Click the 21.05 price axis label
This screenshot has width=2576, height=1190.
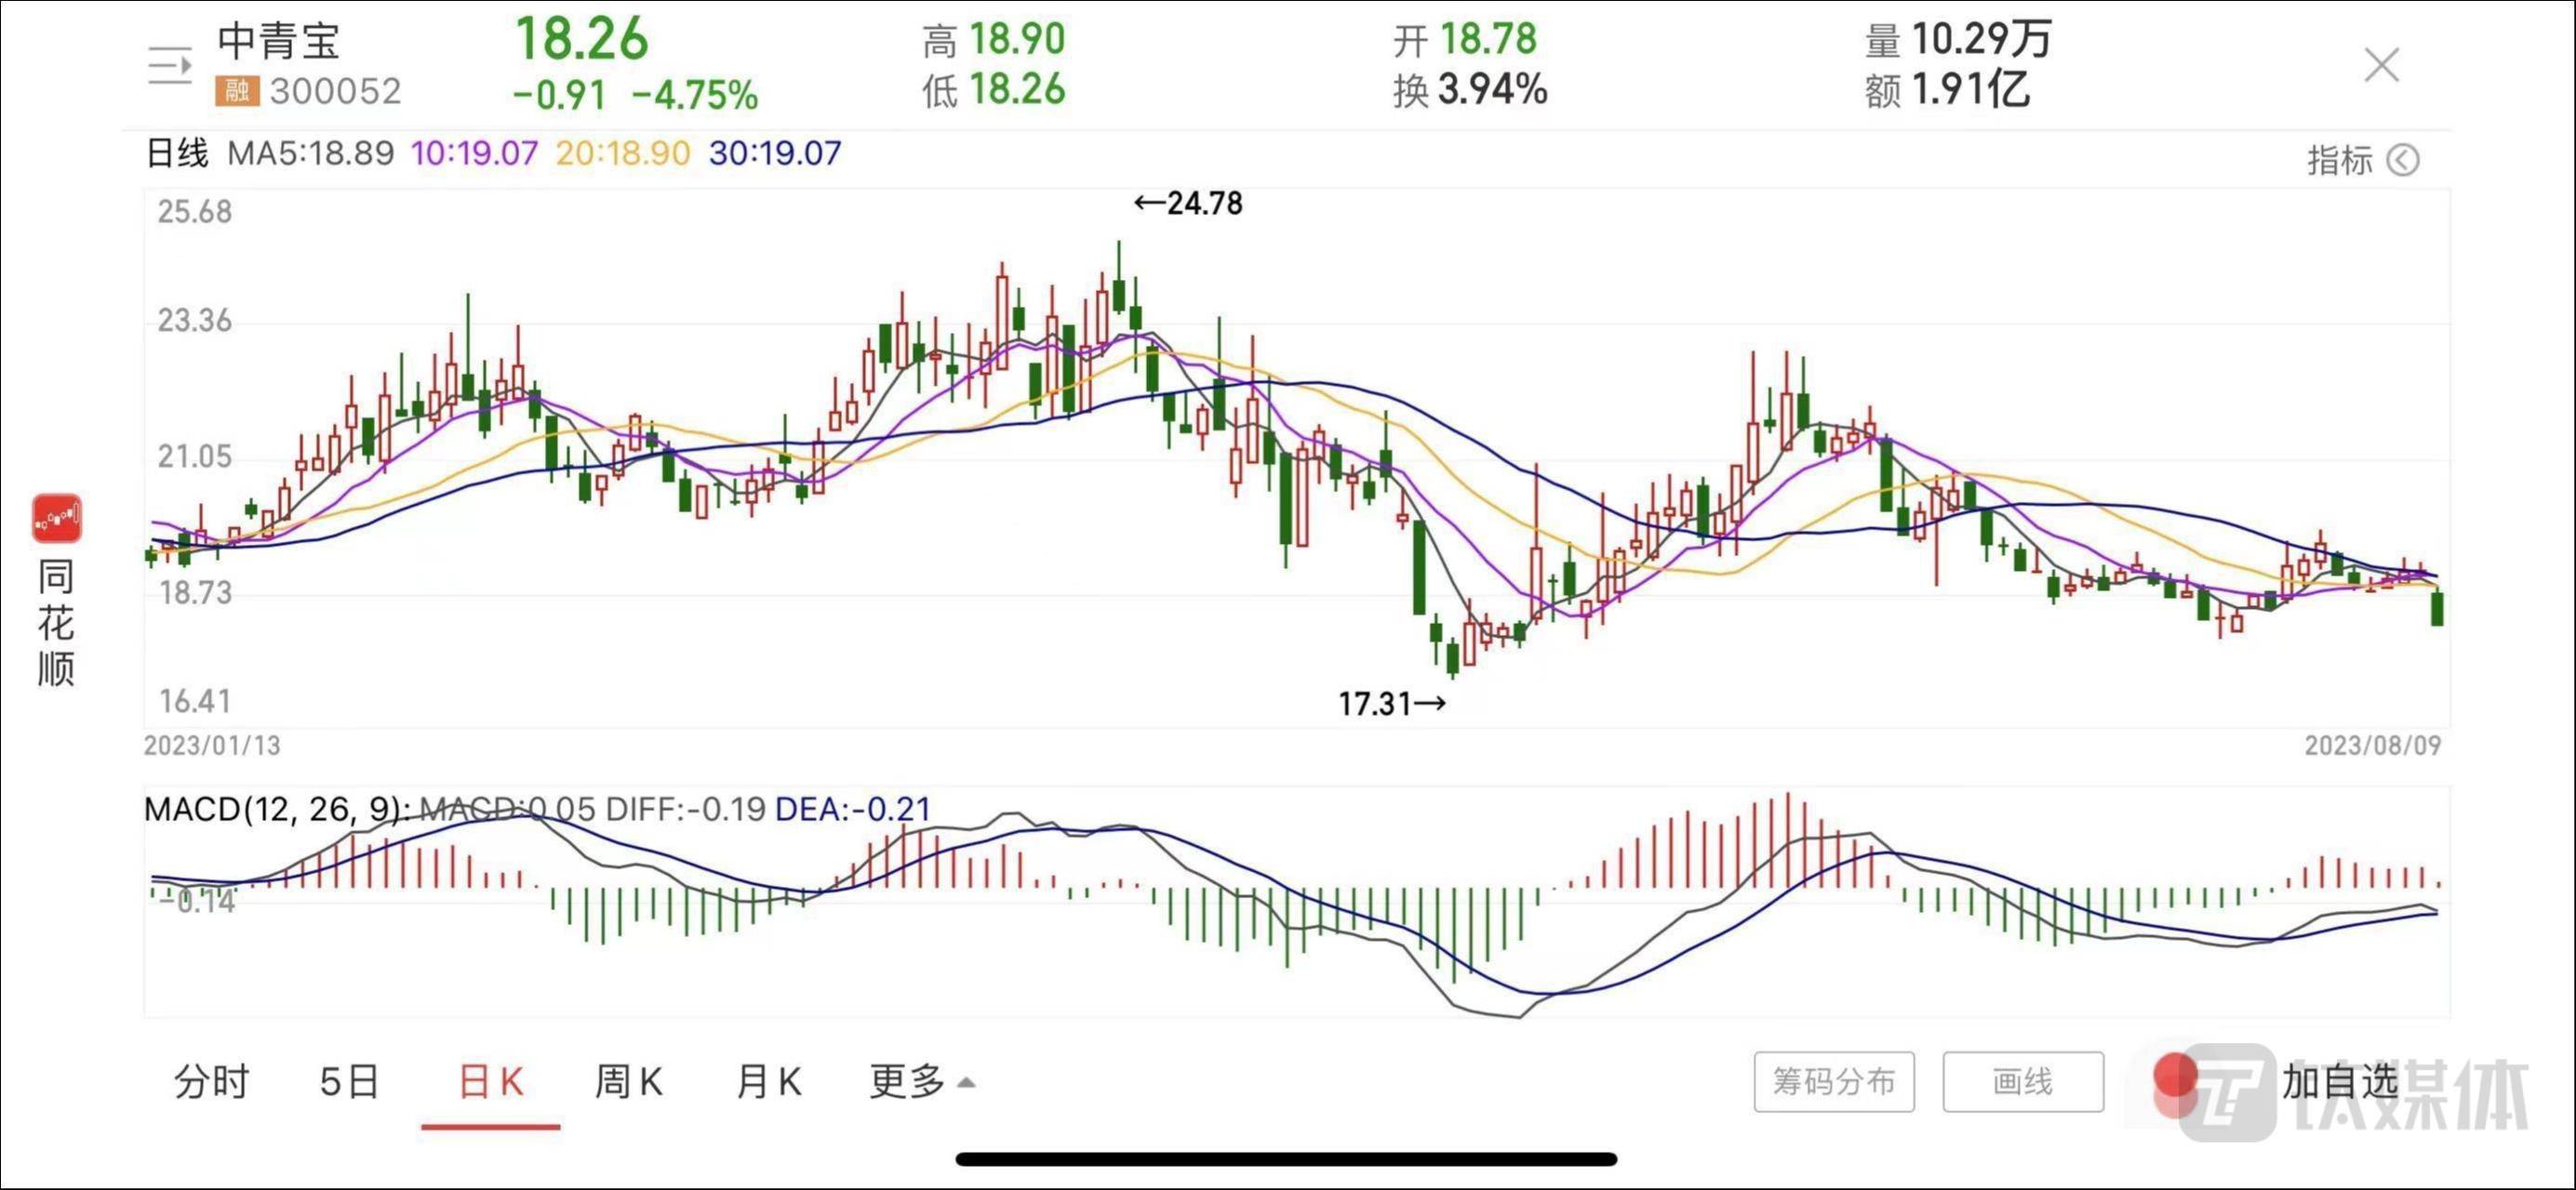point(194,456)
